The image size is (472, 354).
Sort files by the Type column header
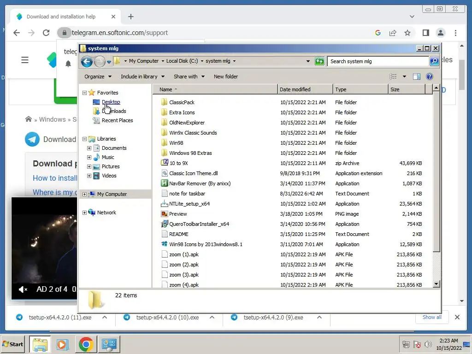pos(360,89)
